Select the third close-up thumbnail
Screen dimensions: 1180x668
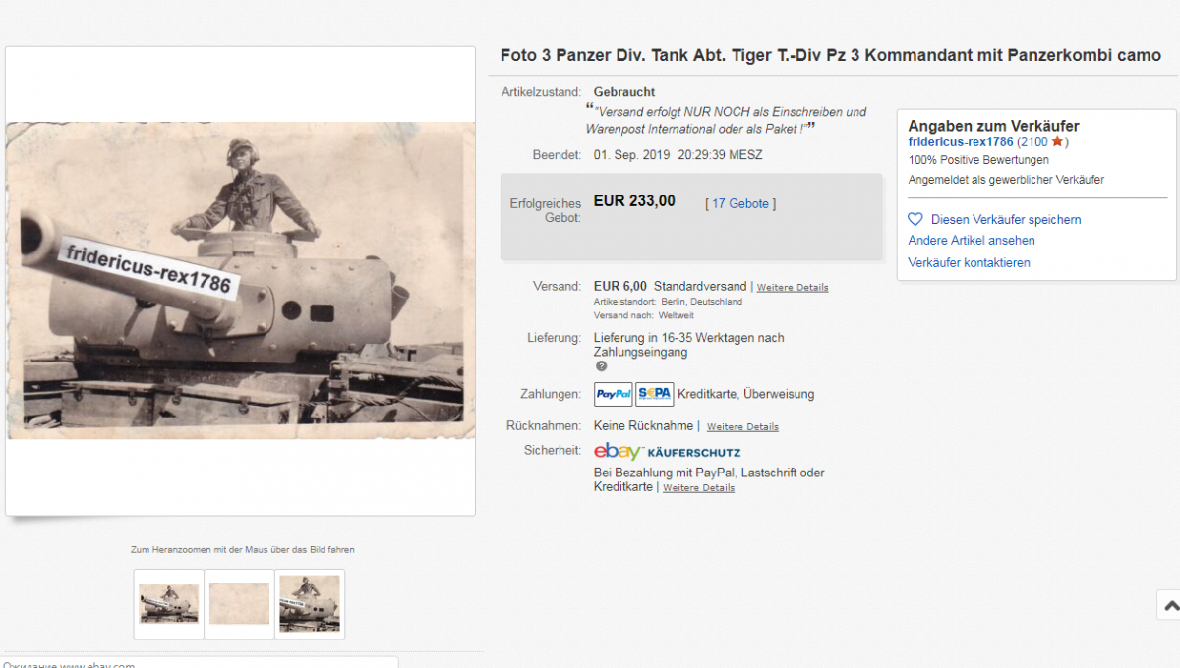coord(310,603)
